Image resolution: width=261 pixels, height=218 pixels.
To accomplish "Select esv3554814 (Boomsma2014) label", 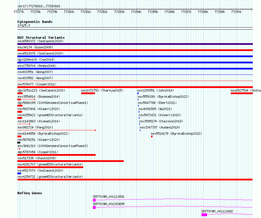I will pos(39,97).
